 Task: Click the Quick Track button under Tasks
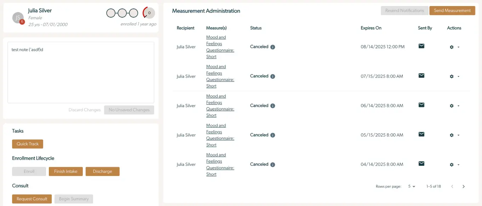(27, 144)
